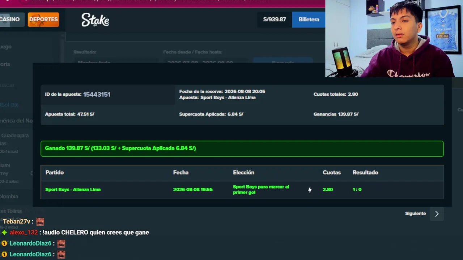Click the 'Ganancias 139.87 S/' text
Image resolution: width=463 pixels, height=260 pixels.
336,114
